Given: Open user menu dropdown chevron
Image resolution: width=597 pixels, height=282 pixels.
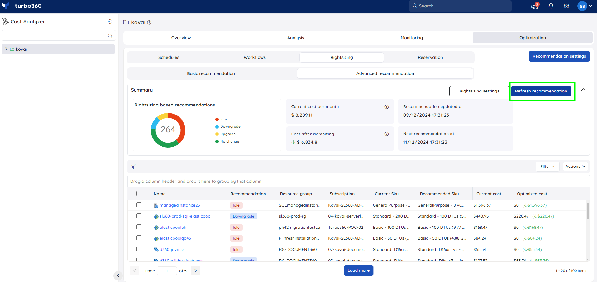Looking at the screenshot, I should [x=590, y=6].
